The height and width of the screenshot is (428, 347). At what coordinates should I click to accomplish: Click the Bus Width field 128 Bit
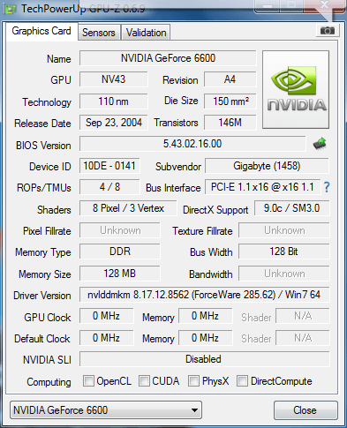point(284,252)
